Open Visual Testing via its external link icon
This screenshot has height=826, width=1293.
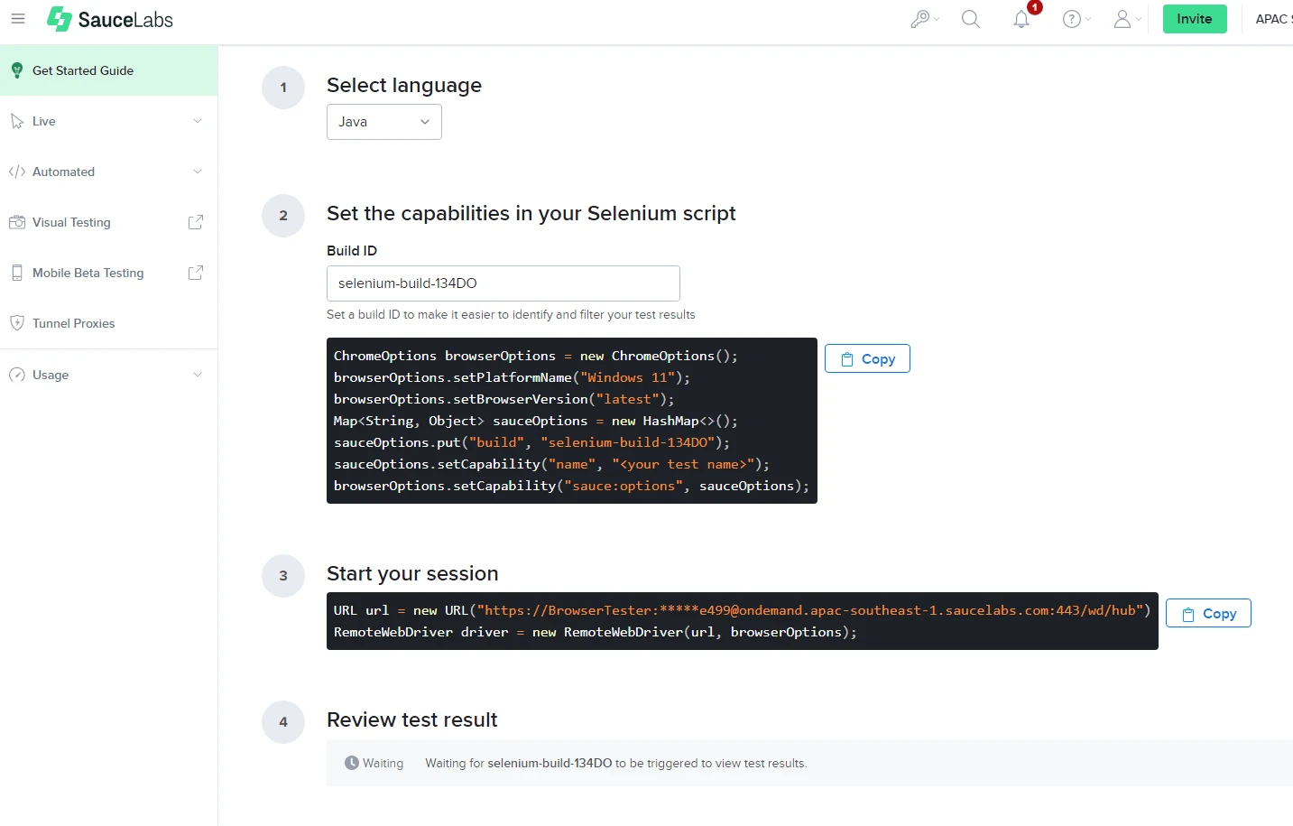(196, 222)
